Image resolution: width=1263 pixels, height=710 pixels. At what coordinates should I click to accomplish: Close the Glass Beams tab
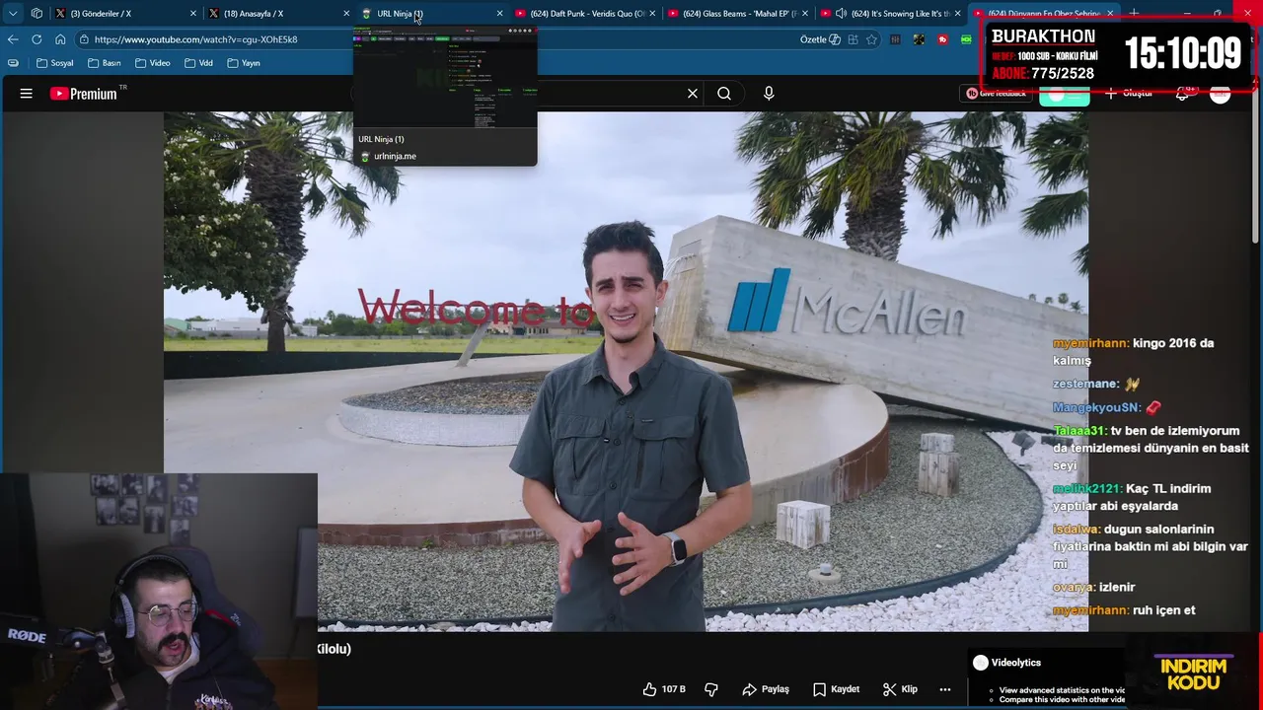pos(805,14)
